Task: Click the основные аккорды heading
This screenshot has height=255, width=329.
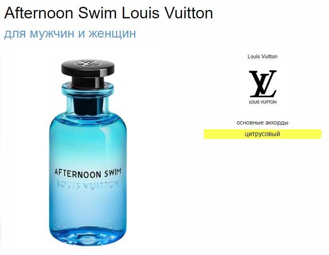Action: point(262,123)
